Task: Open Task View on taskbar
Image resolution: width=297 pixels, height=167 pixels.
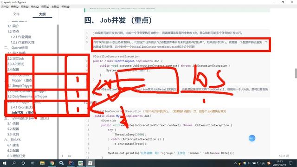Action: tap(32, 163)
